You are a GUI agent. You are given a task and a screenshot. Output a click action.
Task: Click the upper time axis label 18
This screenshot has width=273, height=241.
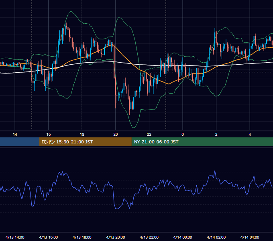click(82, 135)
